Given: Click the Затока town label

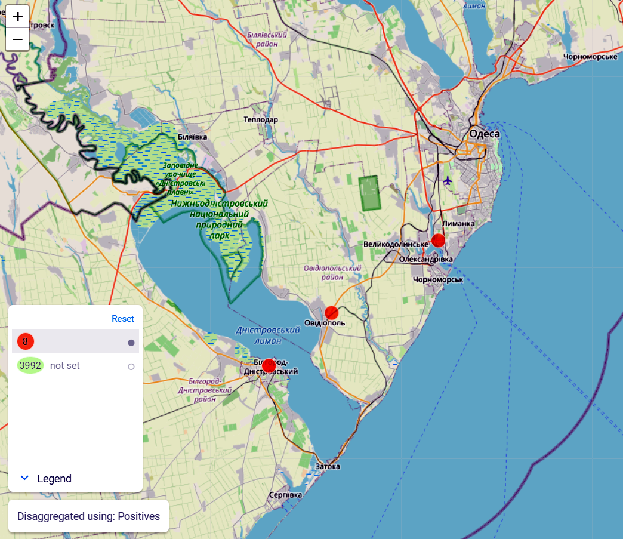Looking at the screenshot, I should [x=328, y=466].
